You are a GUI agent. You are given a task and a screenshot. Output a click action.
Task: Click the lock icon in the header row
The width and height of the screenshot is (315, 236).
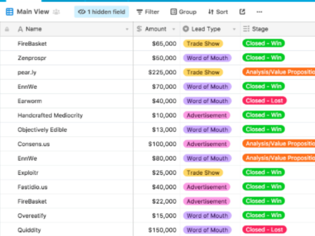point(7,29)
